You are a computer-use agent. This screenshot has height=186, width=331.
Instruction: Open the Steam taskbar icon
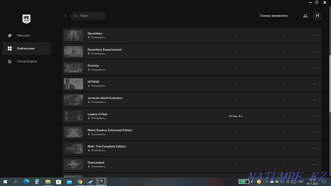(x=91, y=182)
